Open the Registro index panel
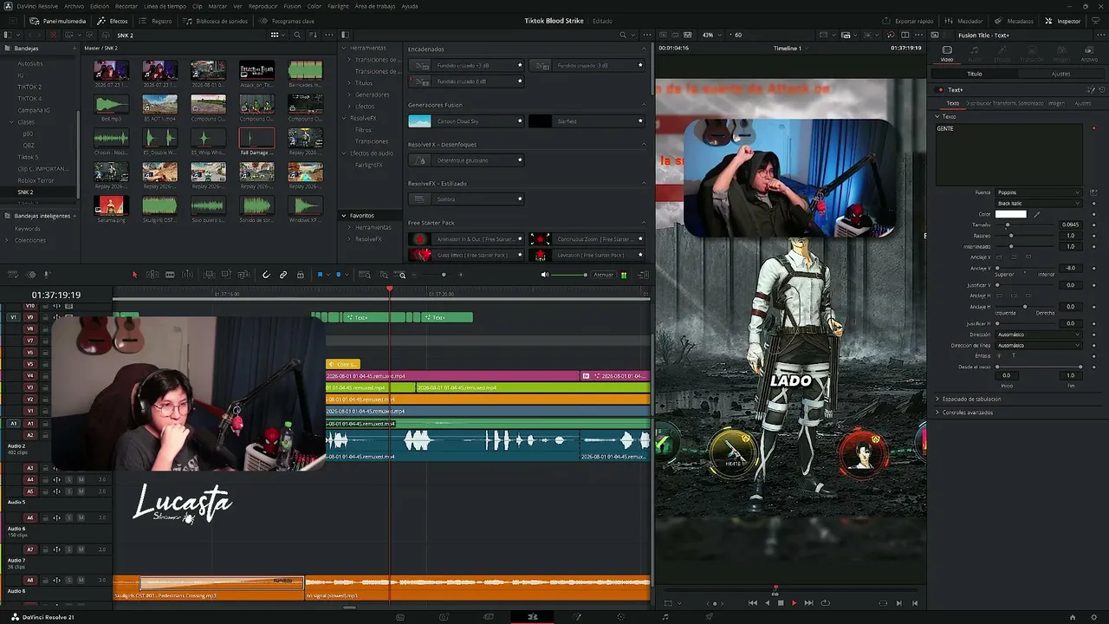The width and height of the screenshot is (1109, 624). coord(156,21)
